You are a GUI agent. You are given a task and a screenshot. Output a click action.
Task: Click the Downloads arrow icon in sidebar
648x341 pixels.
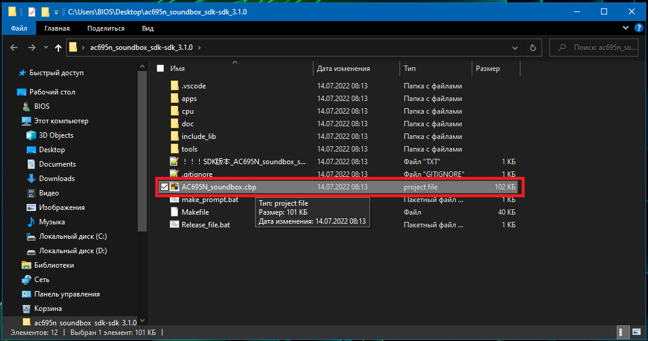tap(31, 179)
